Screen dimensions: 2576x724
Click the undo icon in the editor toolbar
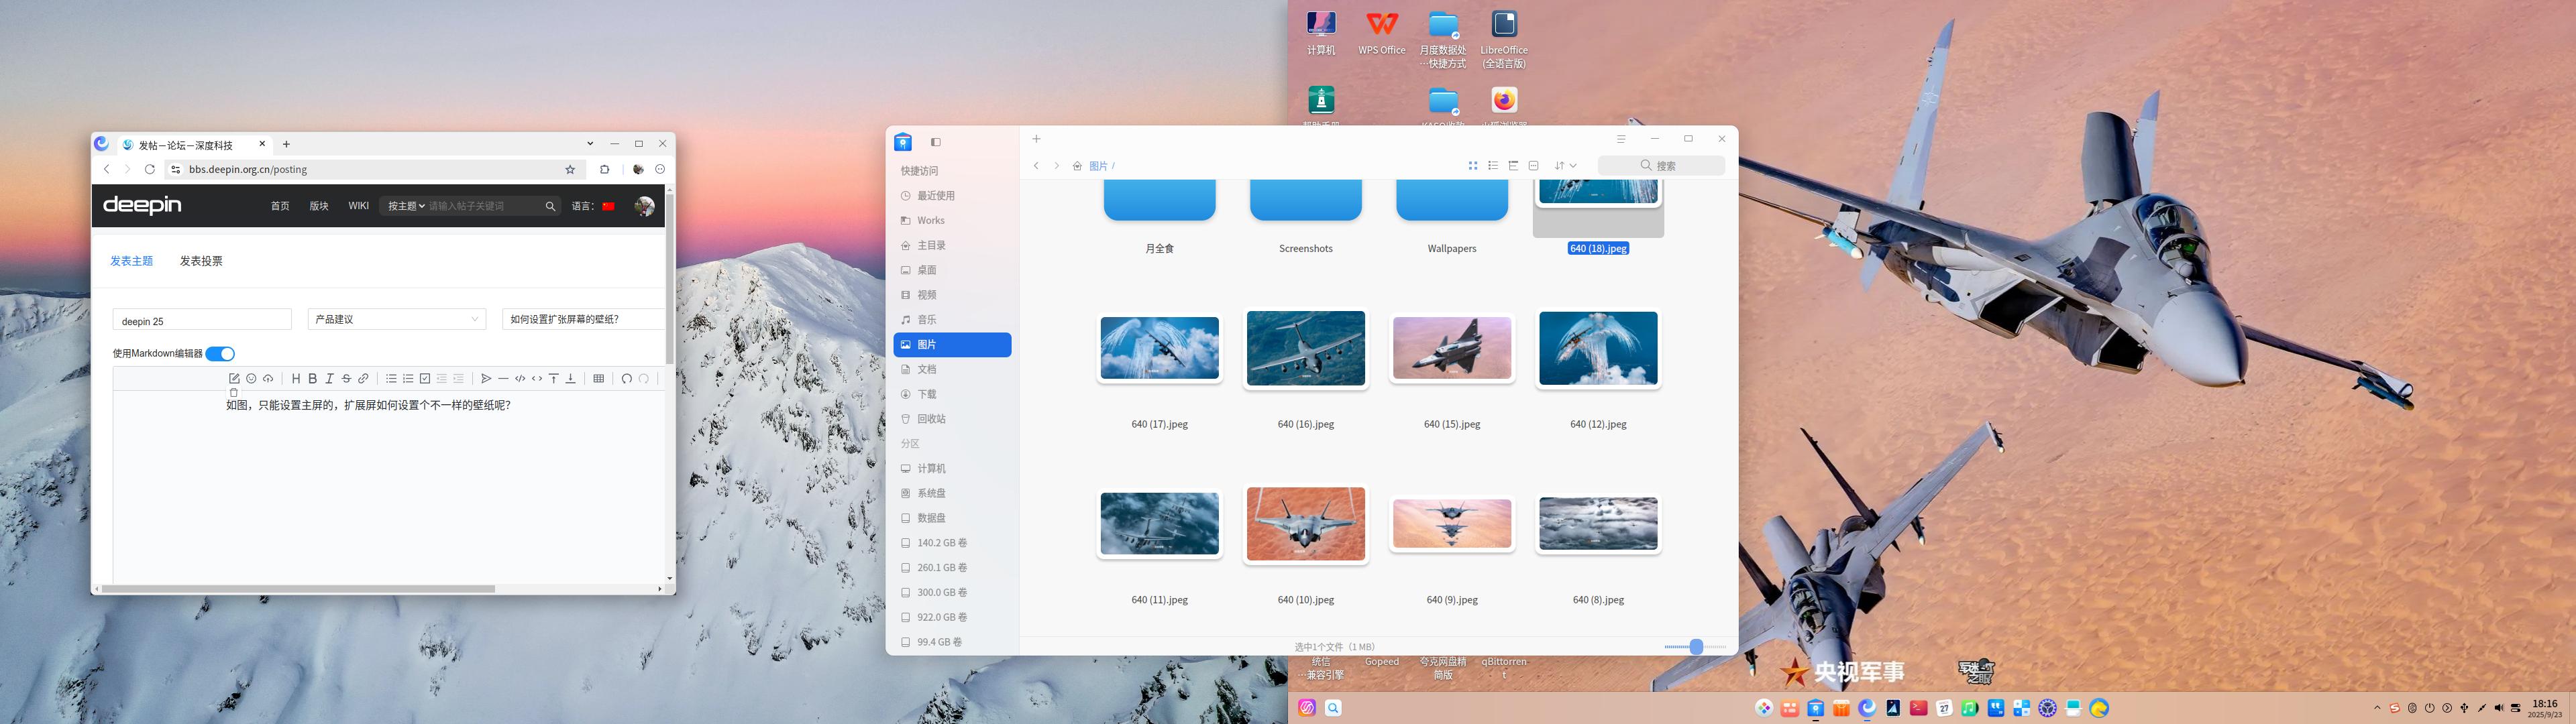tap(626, 379)
